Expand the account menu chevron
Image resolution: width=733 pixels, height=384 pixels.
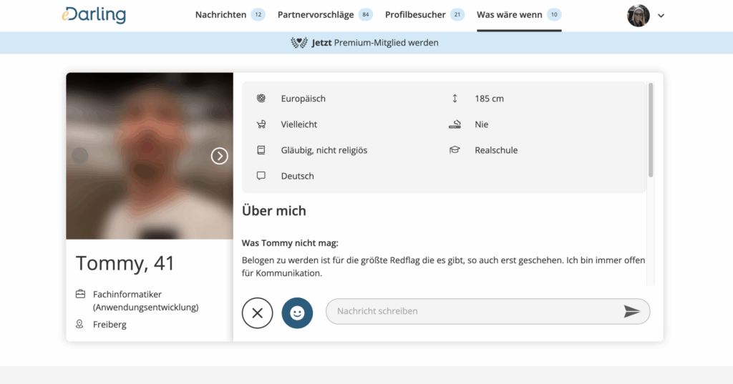click(661, 16)
